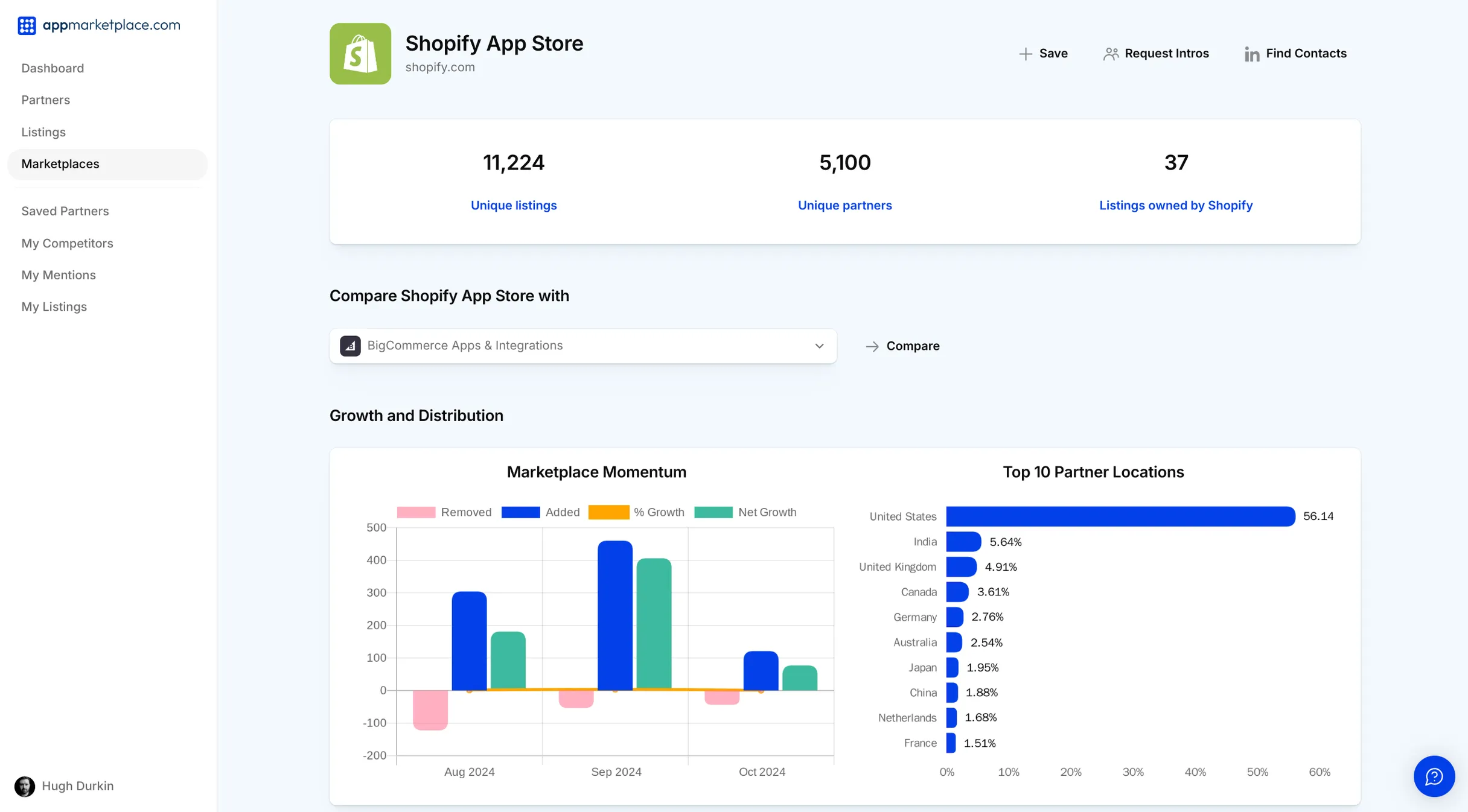
Task: Click the appmarketplace.com brand name
Action: [x=112, y=25]
